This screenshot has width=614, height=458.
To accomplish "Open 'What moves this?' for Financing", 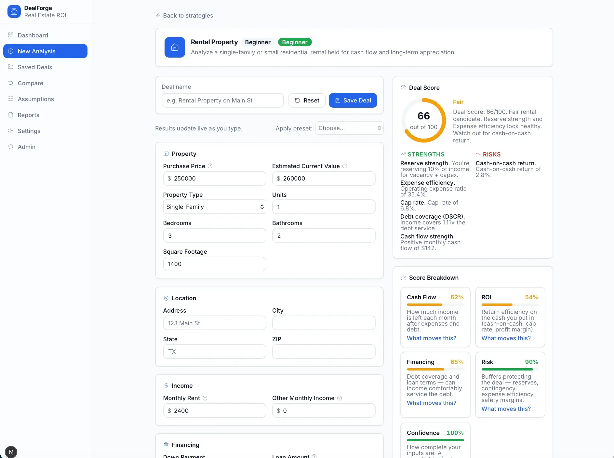I will click(432, 403).
